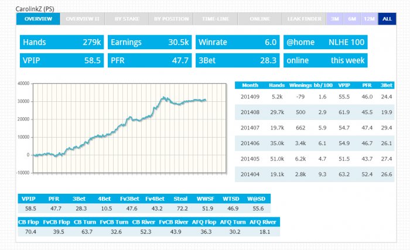Click the online this week tile
The height and width of the screenshot is (250, 410).
tap(325, 60)
